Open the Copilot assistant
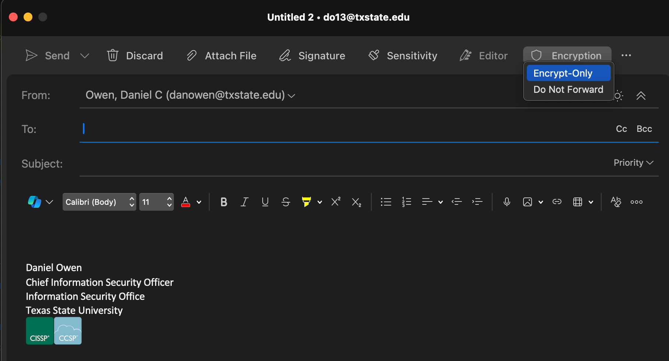Viewport: 669px width, 361px height. pyautogui.click(x=34, y=201)
